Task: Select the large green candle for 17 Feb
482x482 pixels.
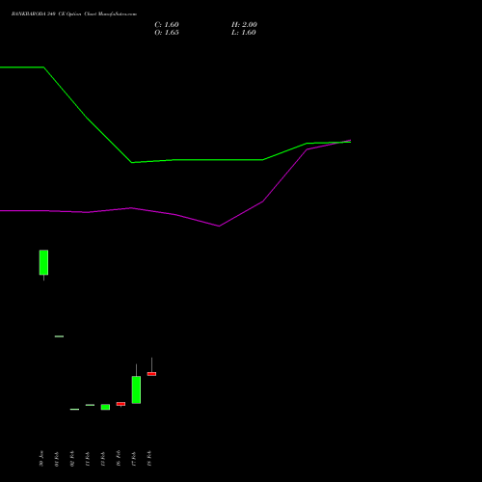Action: click(136, 389)
